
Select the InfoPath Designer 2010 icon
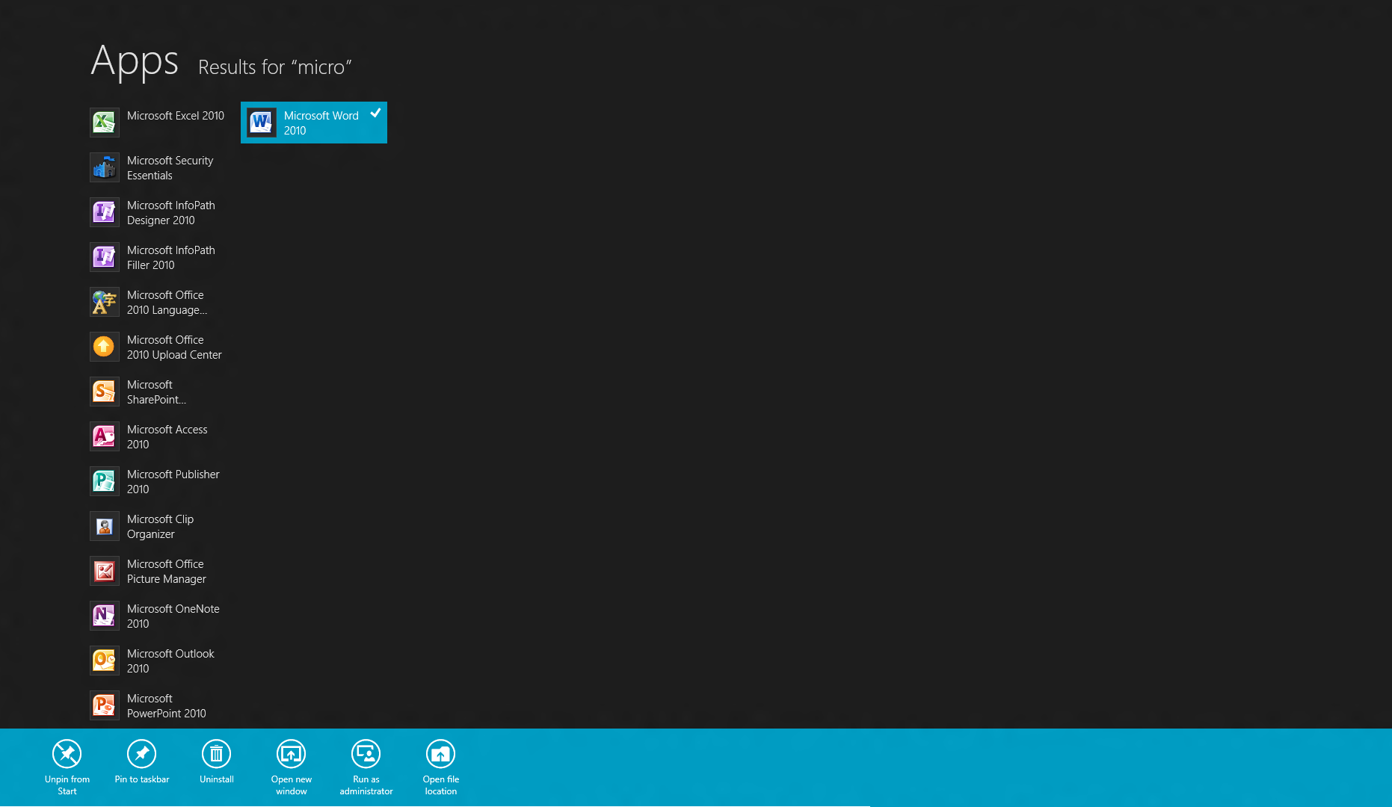click(x=105, y=212)
